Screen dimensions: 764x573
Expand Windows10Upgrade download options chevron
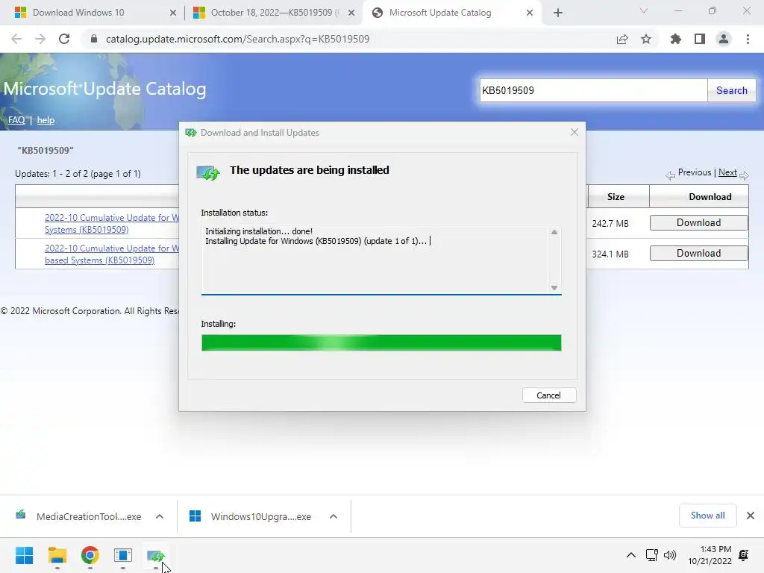(x=334, y=516)
